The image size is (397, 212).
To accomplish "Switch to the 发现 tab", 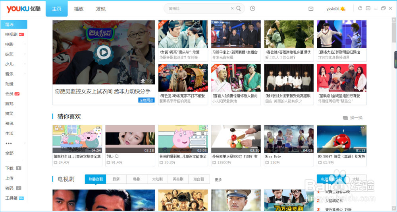I will 101,9.
